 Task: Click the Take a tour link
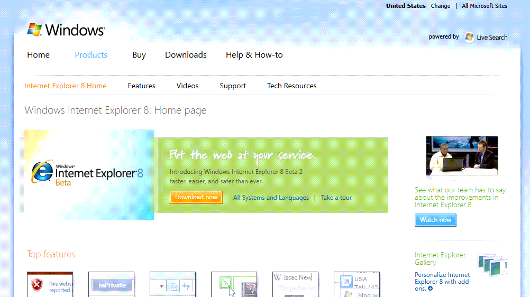click(x=336, y=198)
